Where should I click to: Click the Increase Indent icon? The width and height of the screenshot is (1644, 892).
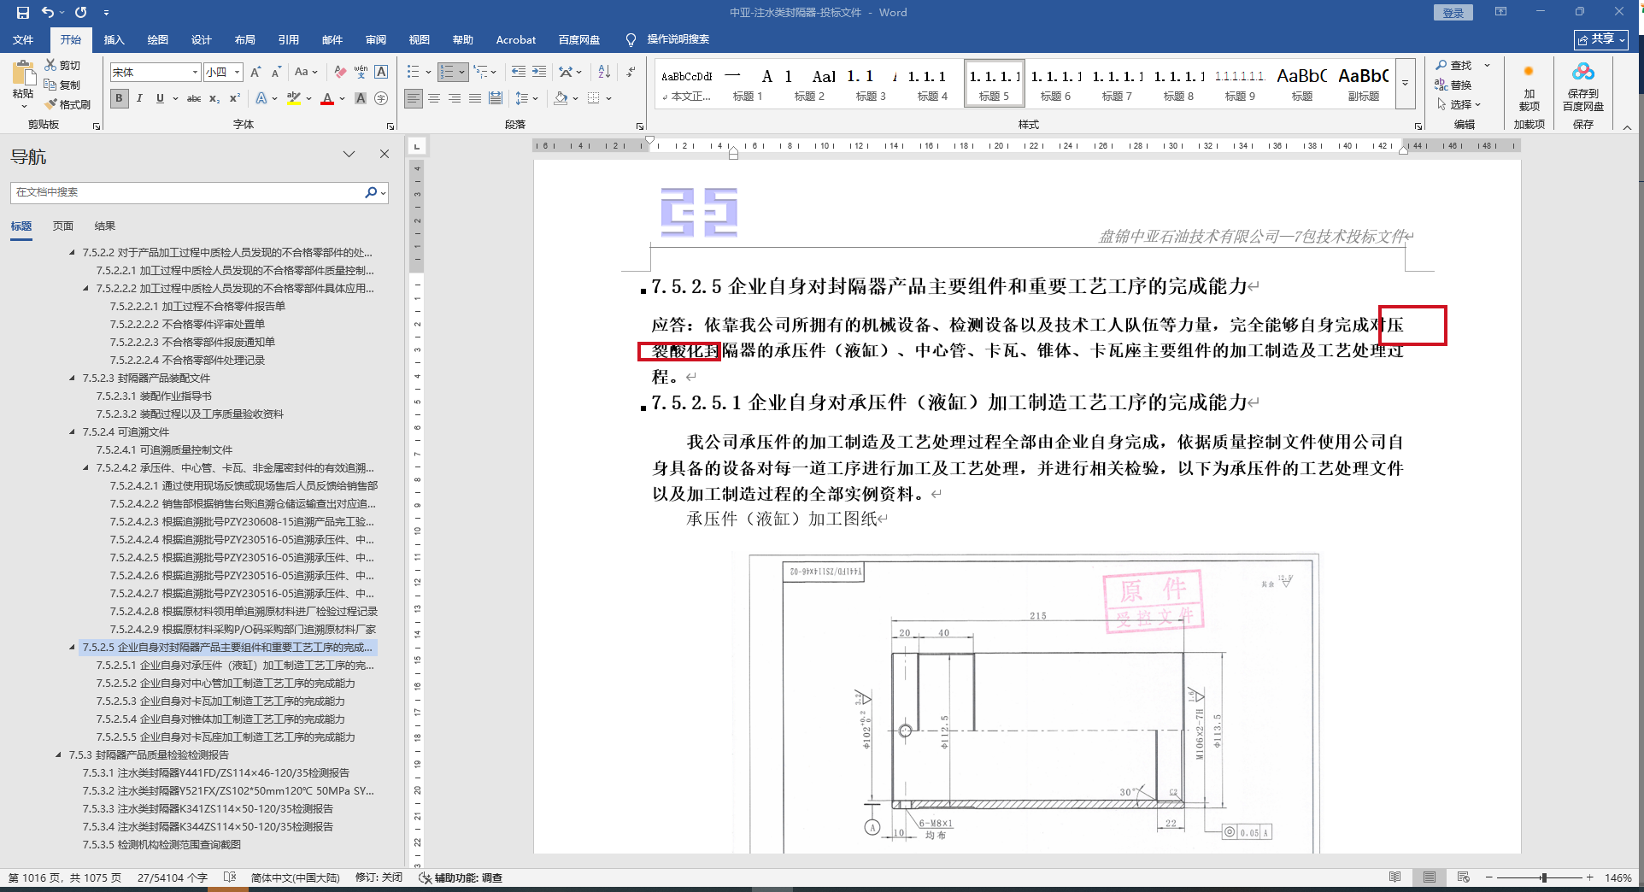(539, 72)
